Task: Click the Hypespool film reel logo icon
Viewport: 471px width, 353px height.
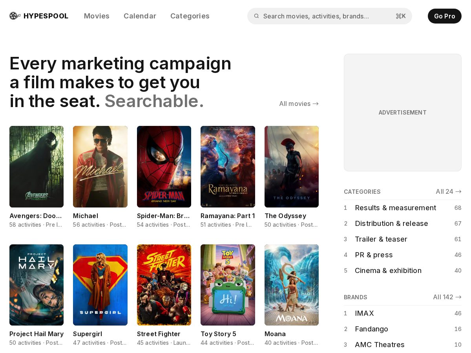Action: click(15, 16)
